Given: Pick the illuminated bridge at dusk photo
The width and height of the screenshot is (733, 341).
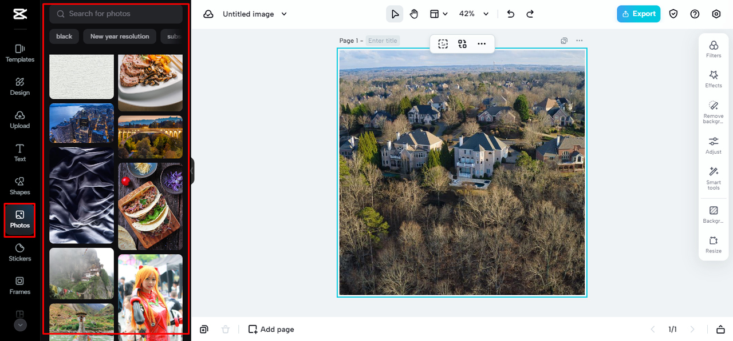Looking at the screenshot, I should 150,137.
